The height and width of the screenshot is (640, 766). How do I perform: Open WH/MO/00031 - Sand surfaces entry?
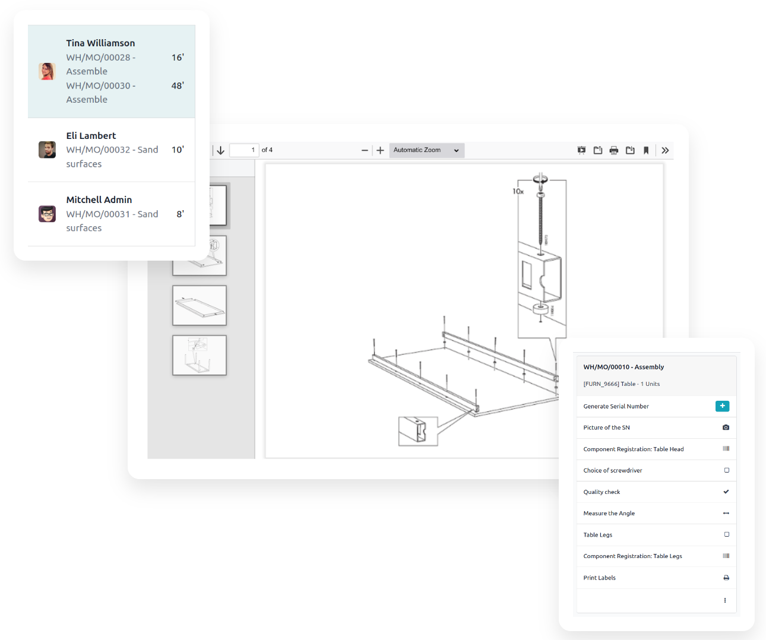pos(112,221)
